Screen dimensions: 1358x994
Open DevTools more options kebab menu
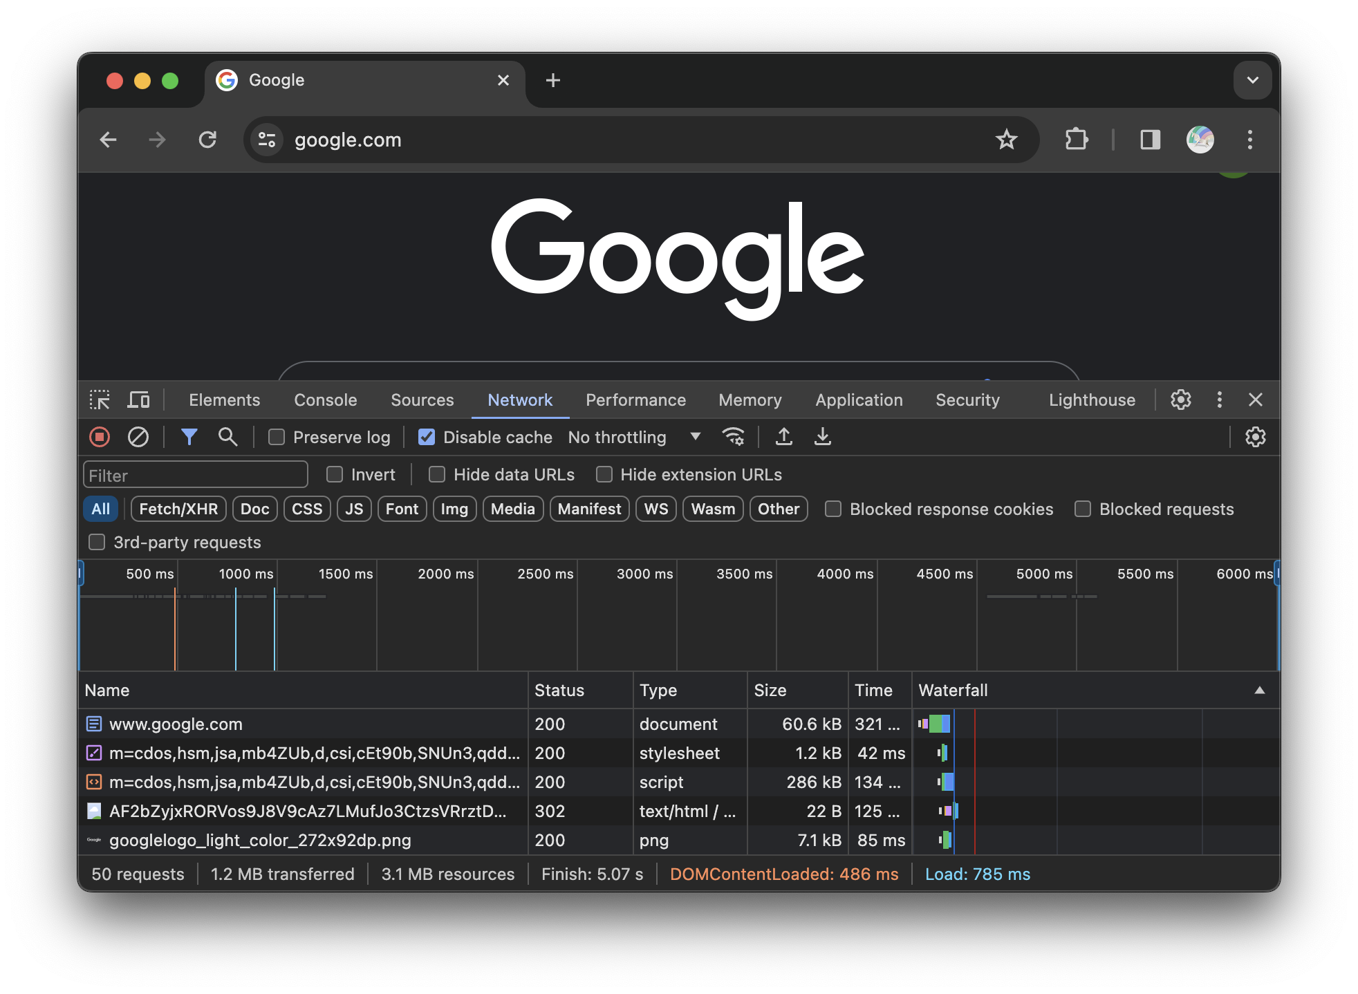[1220, 400]
